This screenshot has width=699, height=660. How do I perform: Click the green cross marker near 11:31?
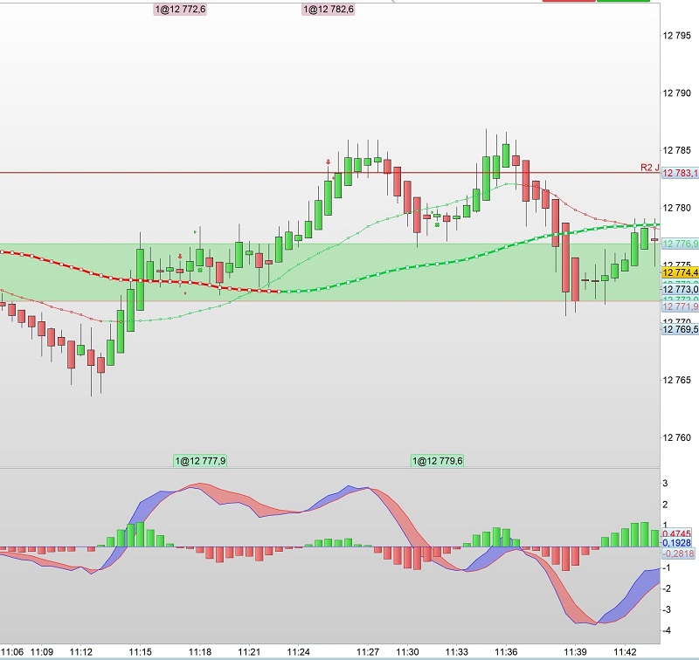click(x=438, y=225)
